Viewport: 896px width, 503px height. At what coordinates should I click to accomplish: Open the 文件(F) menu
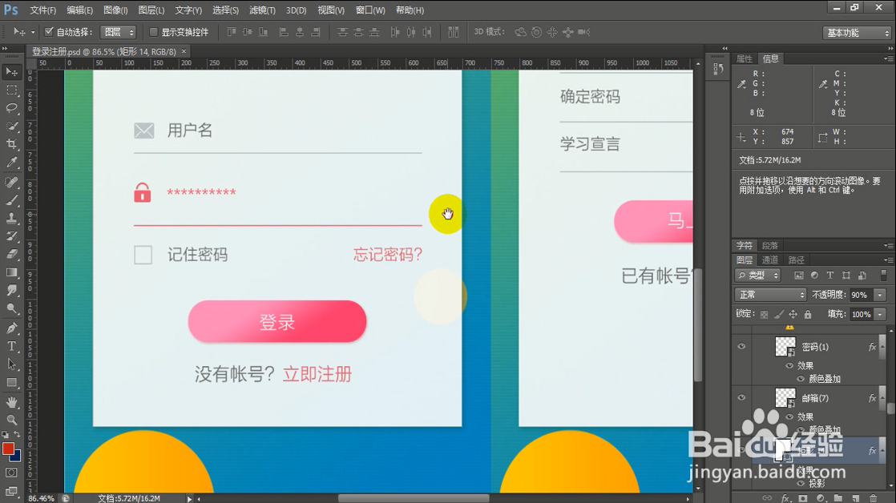click(x=42, y=10)
